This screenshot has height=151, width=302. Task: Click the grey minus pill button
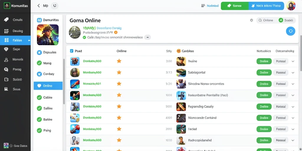point(147,37)
